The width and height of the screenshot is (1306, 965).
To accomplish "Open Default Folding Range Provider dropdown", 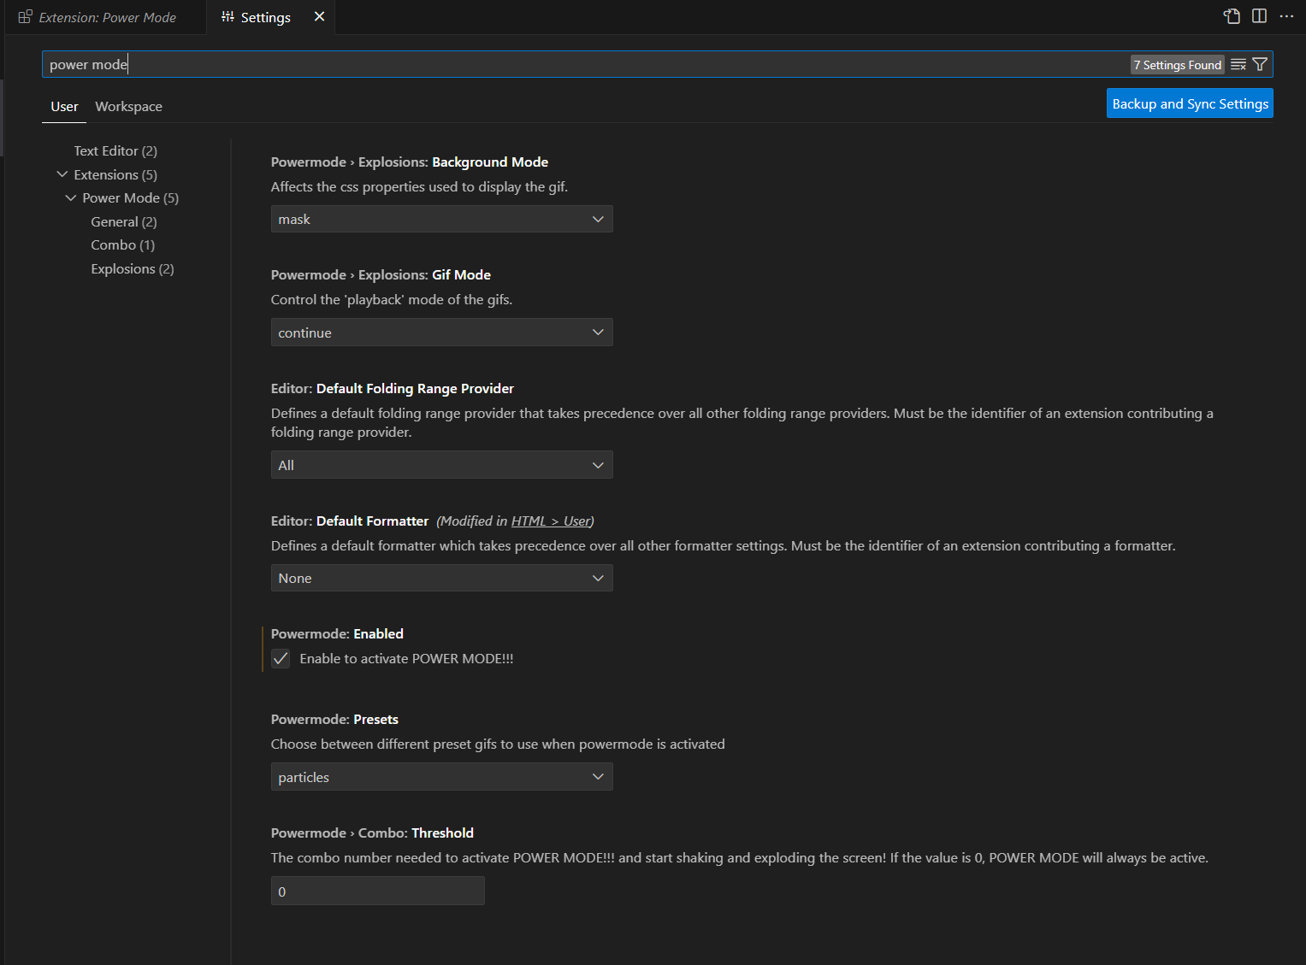I will (441, 465).
